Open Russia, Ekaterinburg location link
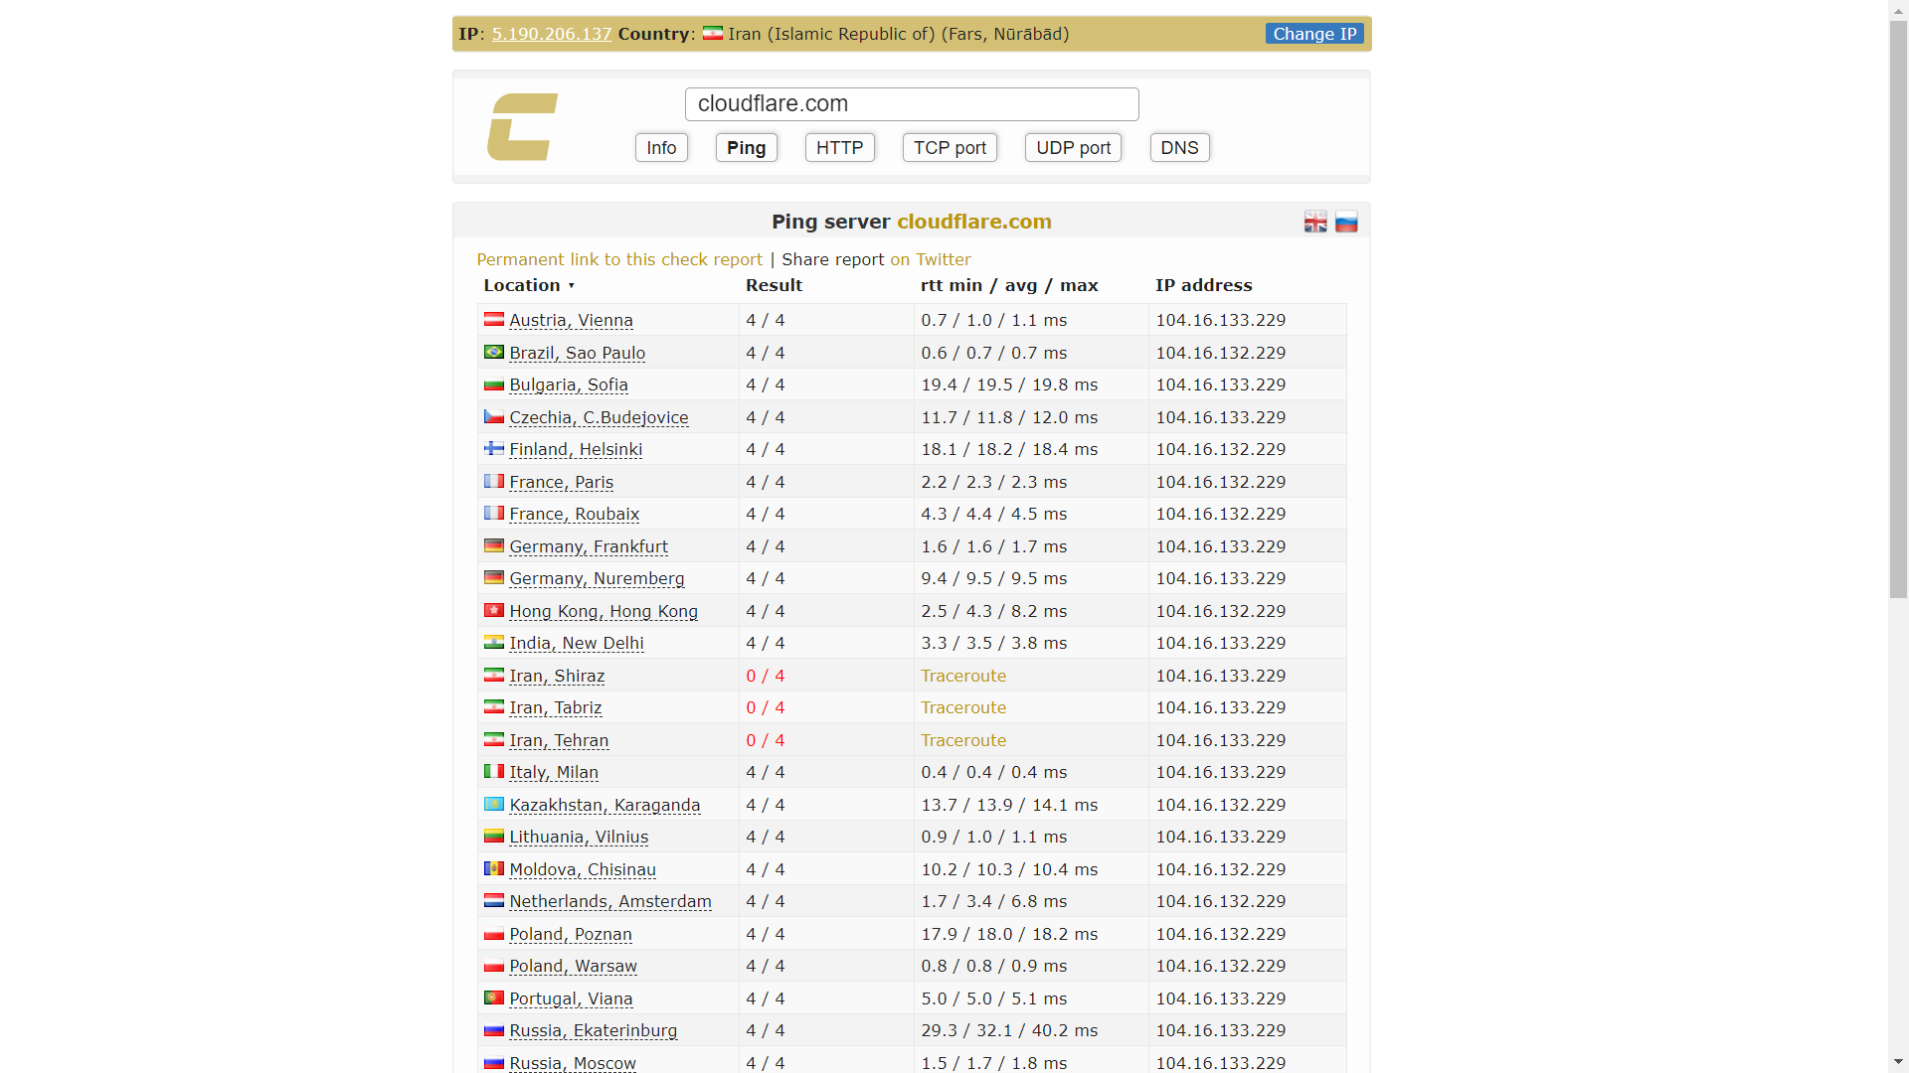 (594, 1030)
